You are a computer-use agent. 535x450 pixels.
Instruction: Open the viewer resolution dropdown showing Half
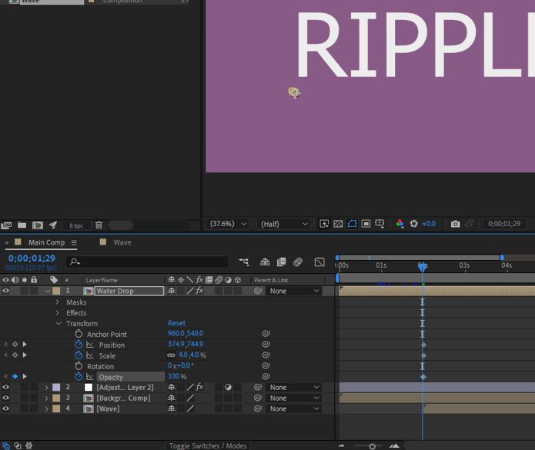pyautogui.click(x=283, y=224)
